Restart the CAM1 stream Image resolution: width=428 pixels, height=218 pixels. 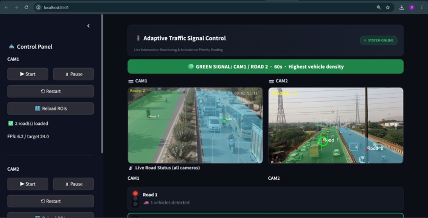(x=50, y=91)
